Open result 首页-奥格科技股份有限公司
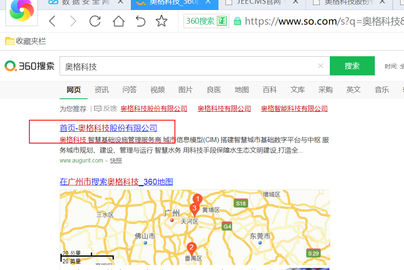This screenshot has width=404, height=270. [x=108, y=128]
